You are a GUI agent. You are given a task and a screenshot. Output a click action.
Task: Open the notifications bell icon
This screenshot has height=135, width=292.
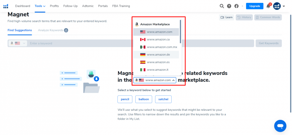(268, 6)
